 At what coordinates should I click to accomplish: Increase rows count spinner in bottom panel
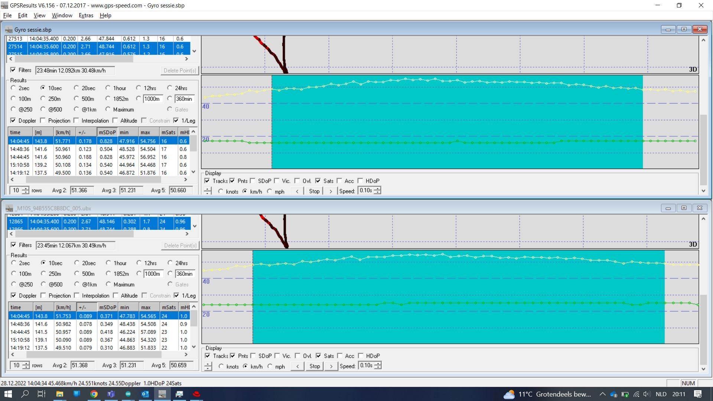coord(26,363)
